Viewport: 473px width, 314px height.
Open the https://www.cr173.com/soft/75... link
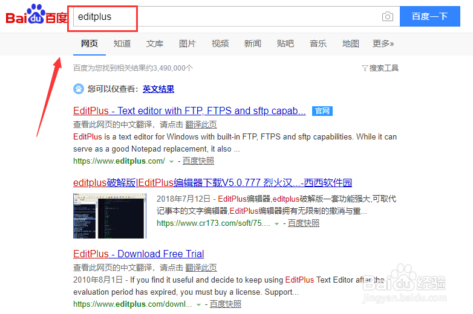click(x=214, y=223)
